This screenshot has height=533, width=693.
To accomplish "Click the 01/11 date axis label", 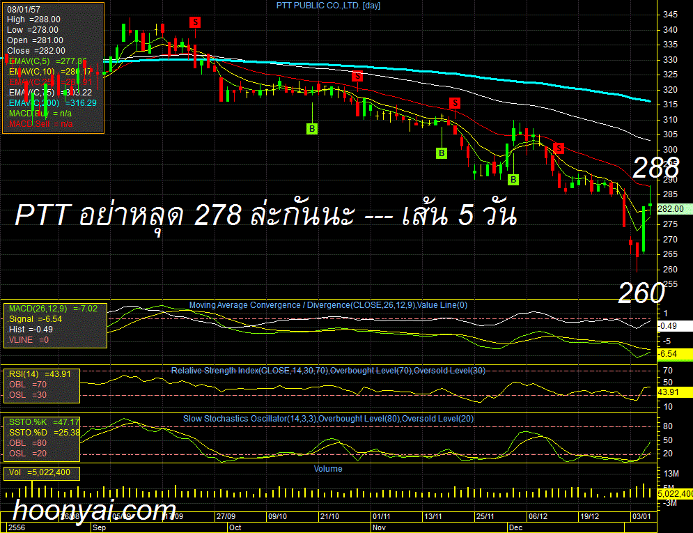I will pos(382,517).
